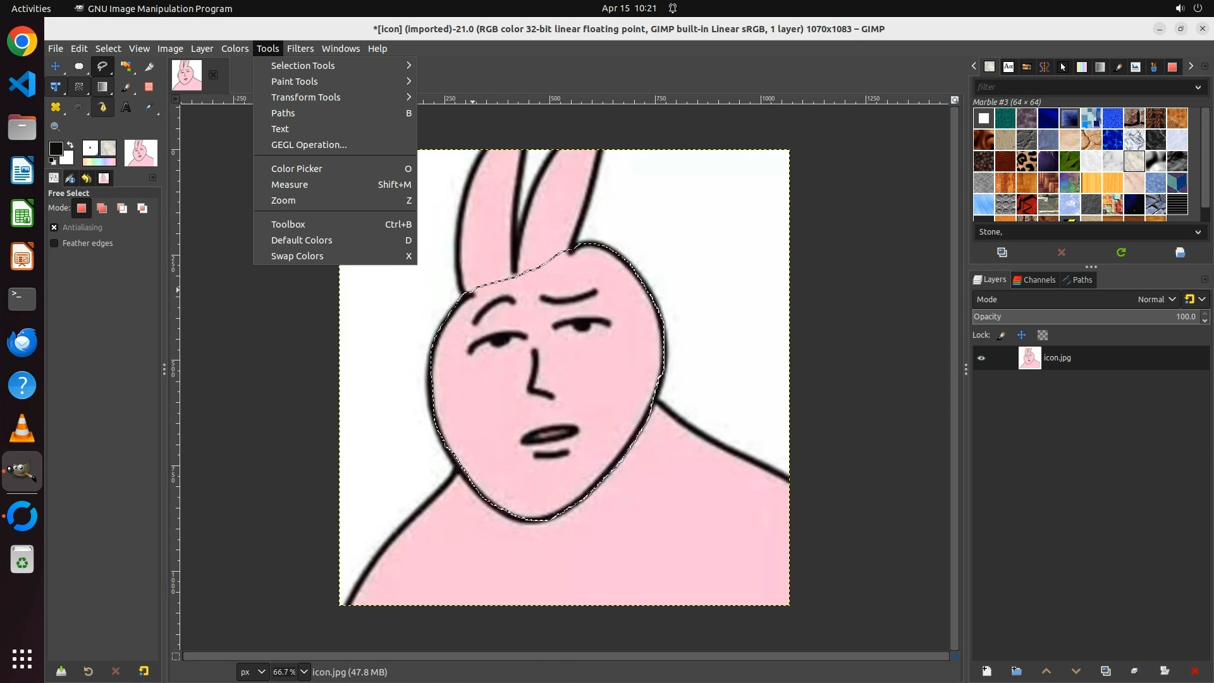
Task: Pick the Paintbrush tool icon
Action: point(126,87)
